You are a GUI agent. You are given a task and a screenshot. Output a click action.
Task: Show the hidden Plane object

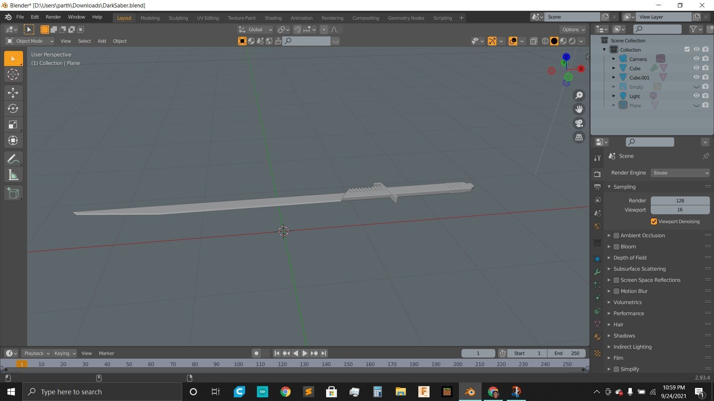pos(696,105)
